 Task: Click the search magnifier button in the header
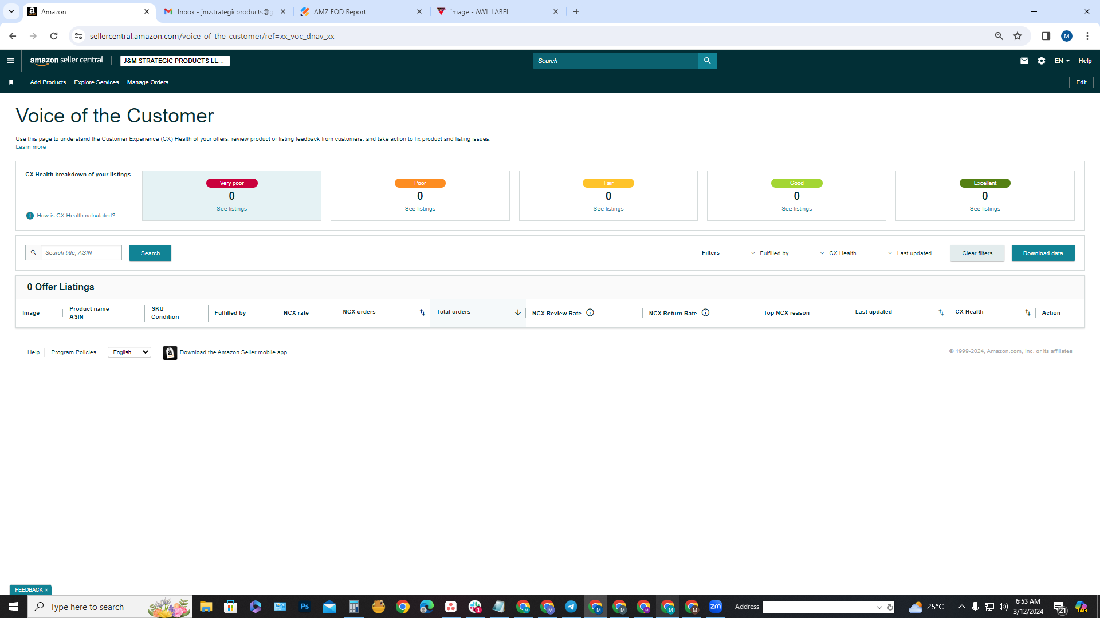point(707,61)
